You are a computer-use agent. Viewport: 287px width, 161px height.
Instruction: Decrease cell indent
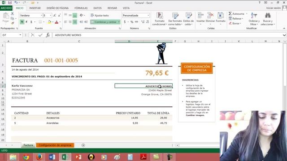point(81,22)
